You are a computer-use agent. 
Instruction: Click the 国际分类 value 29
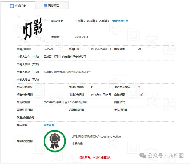point(139,49)
